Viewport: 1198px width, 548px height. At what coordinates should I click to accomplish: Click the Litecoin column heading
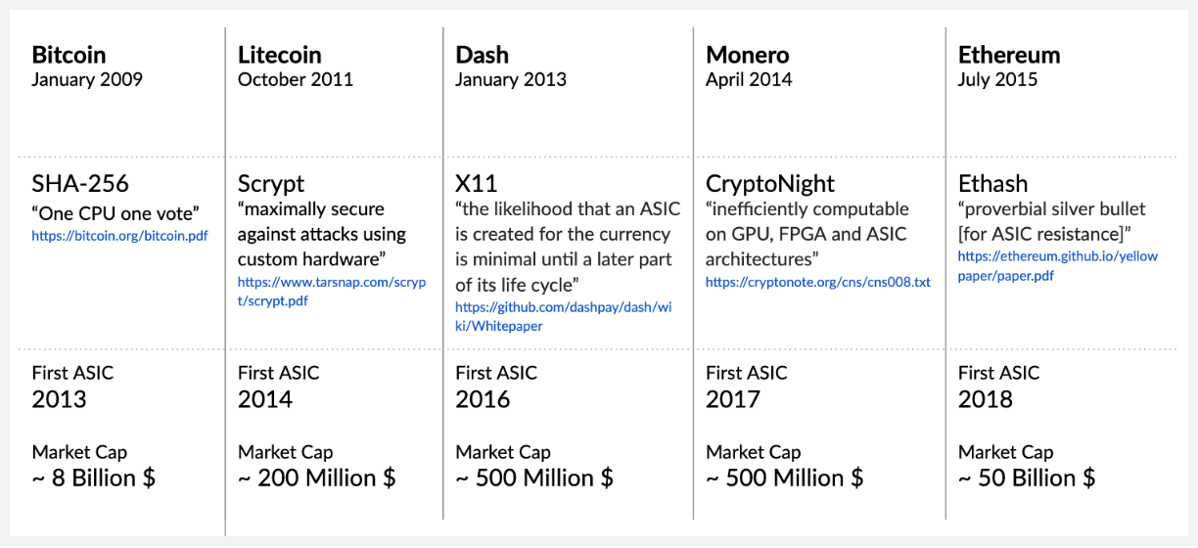click(279, 55)
